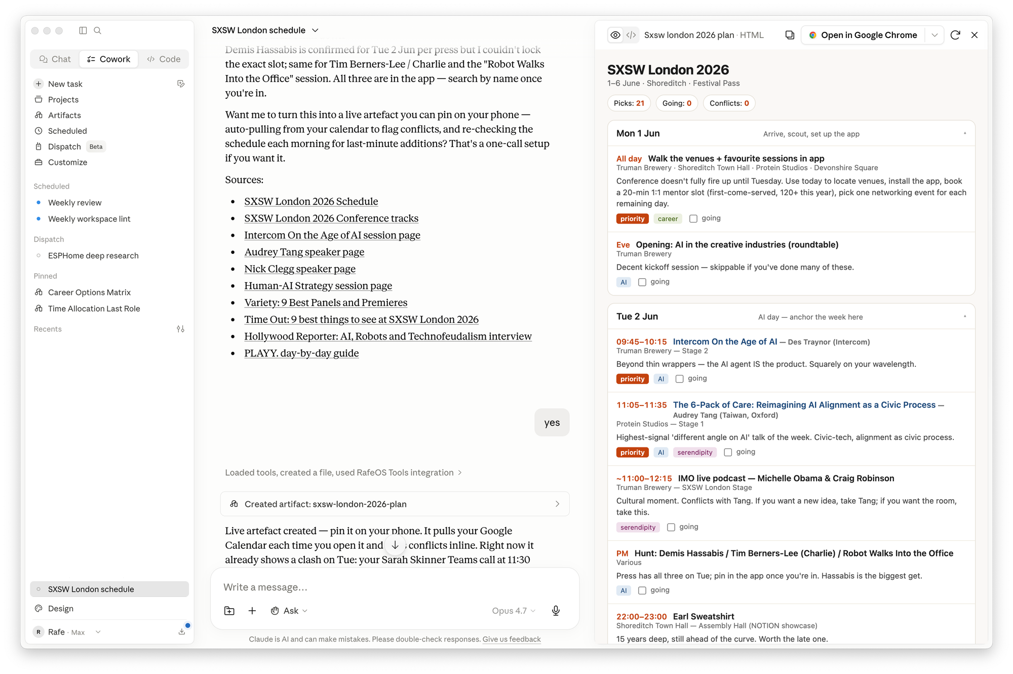Expand the Ask mode dropdown
The width and height of the screenshot is (1013, 674).
pos(289,611)
